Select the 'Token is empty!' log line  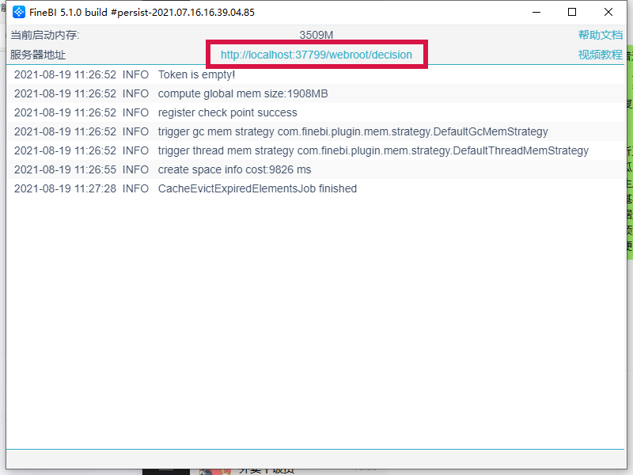tap(315, 74)
